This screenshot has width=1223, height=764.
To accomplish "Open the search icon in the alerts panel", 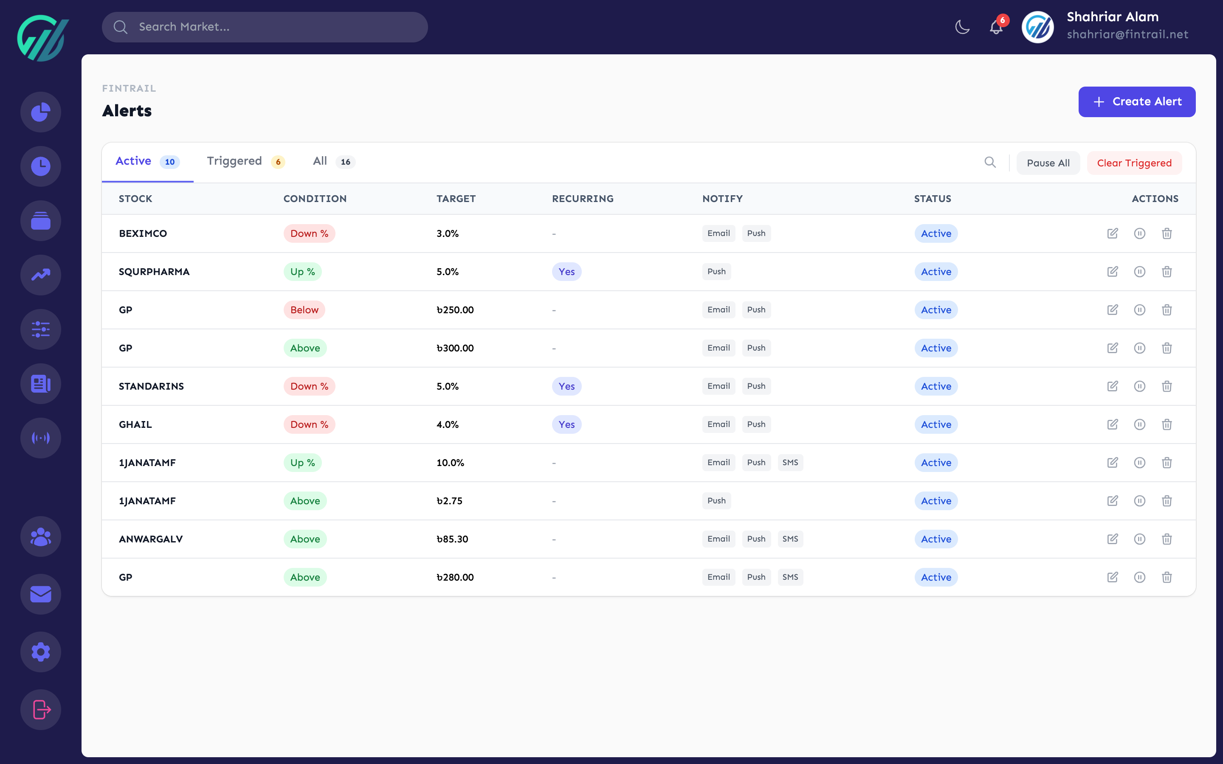I will coord(989,162).
